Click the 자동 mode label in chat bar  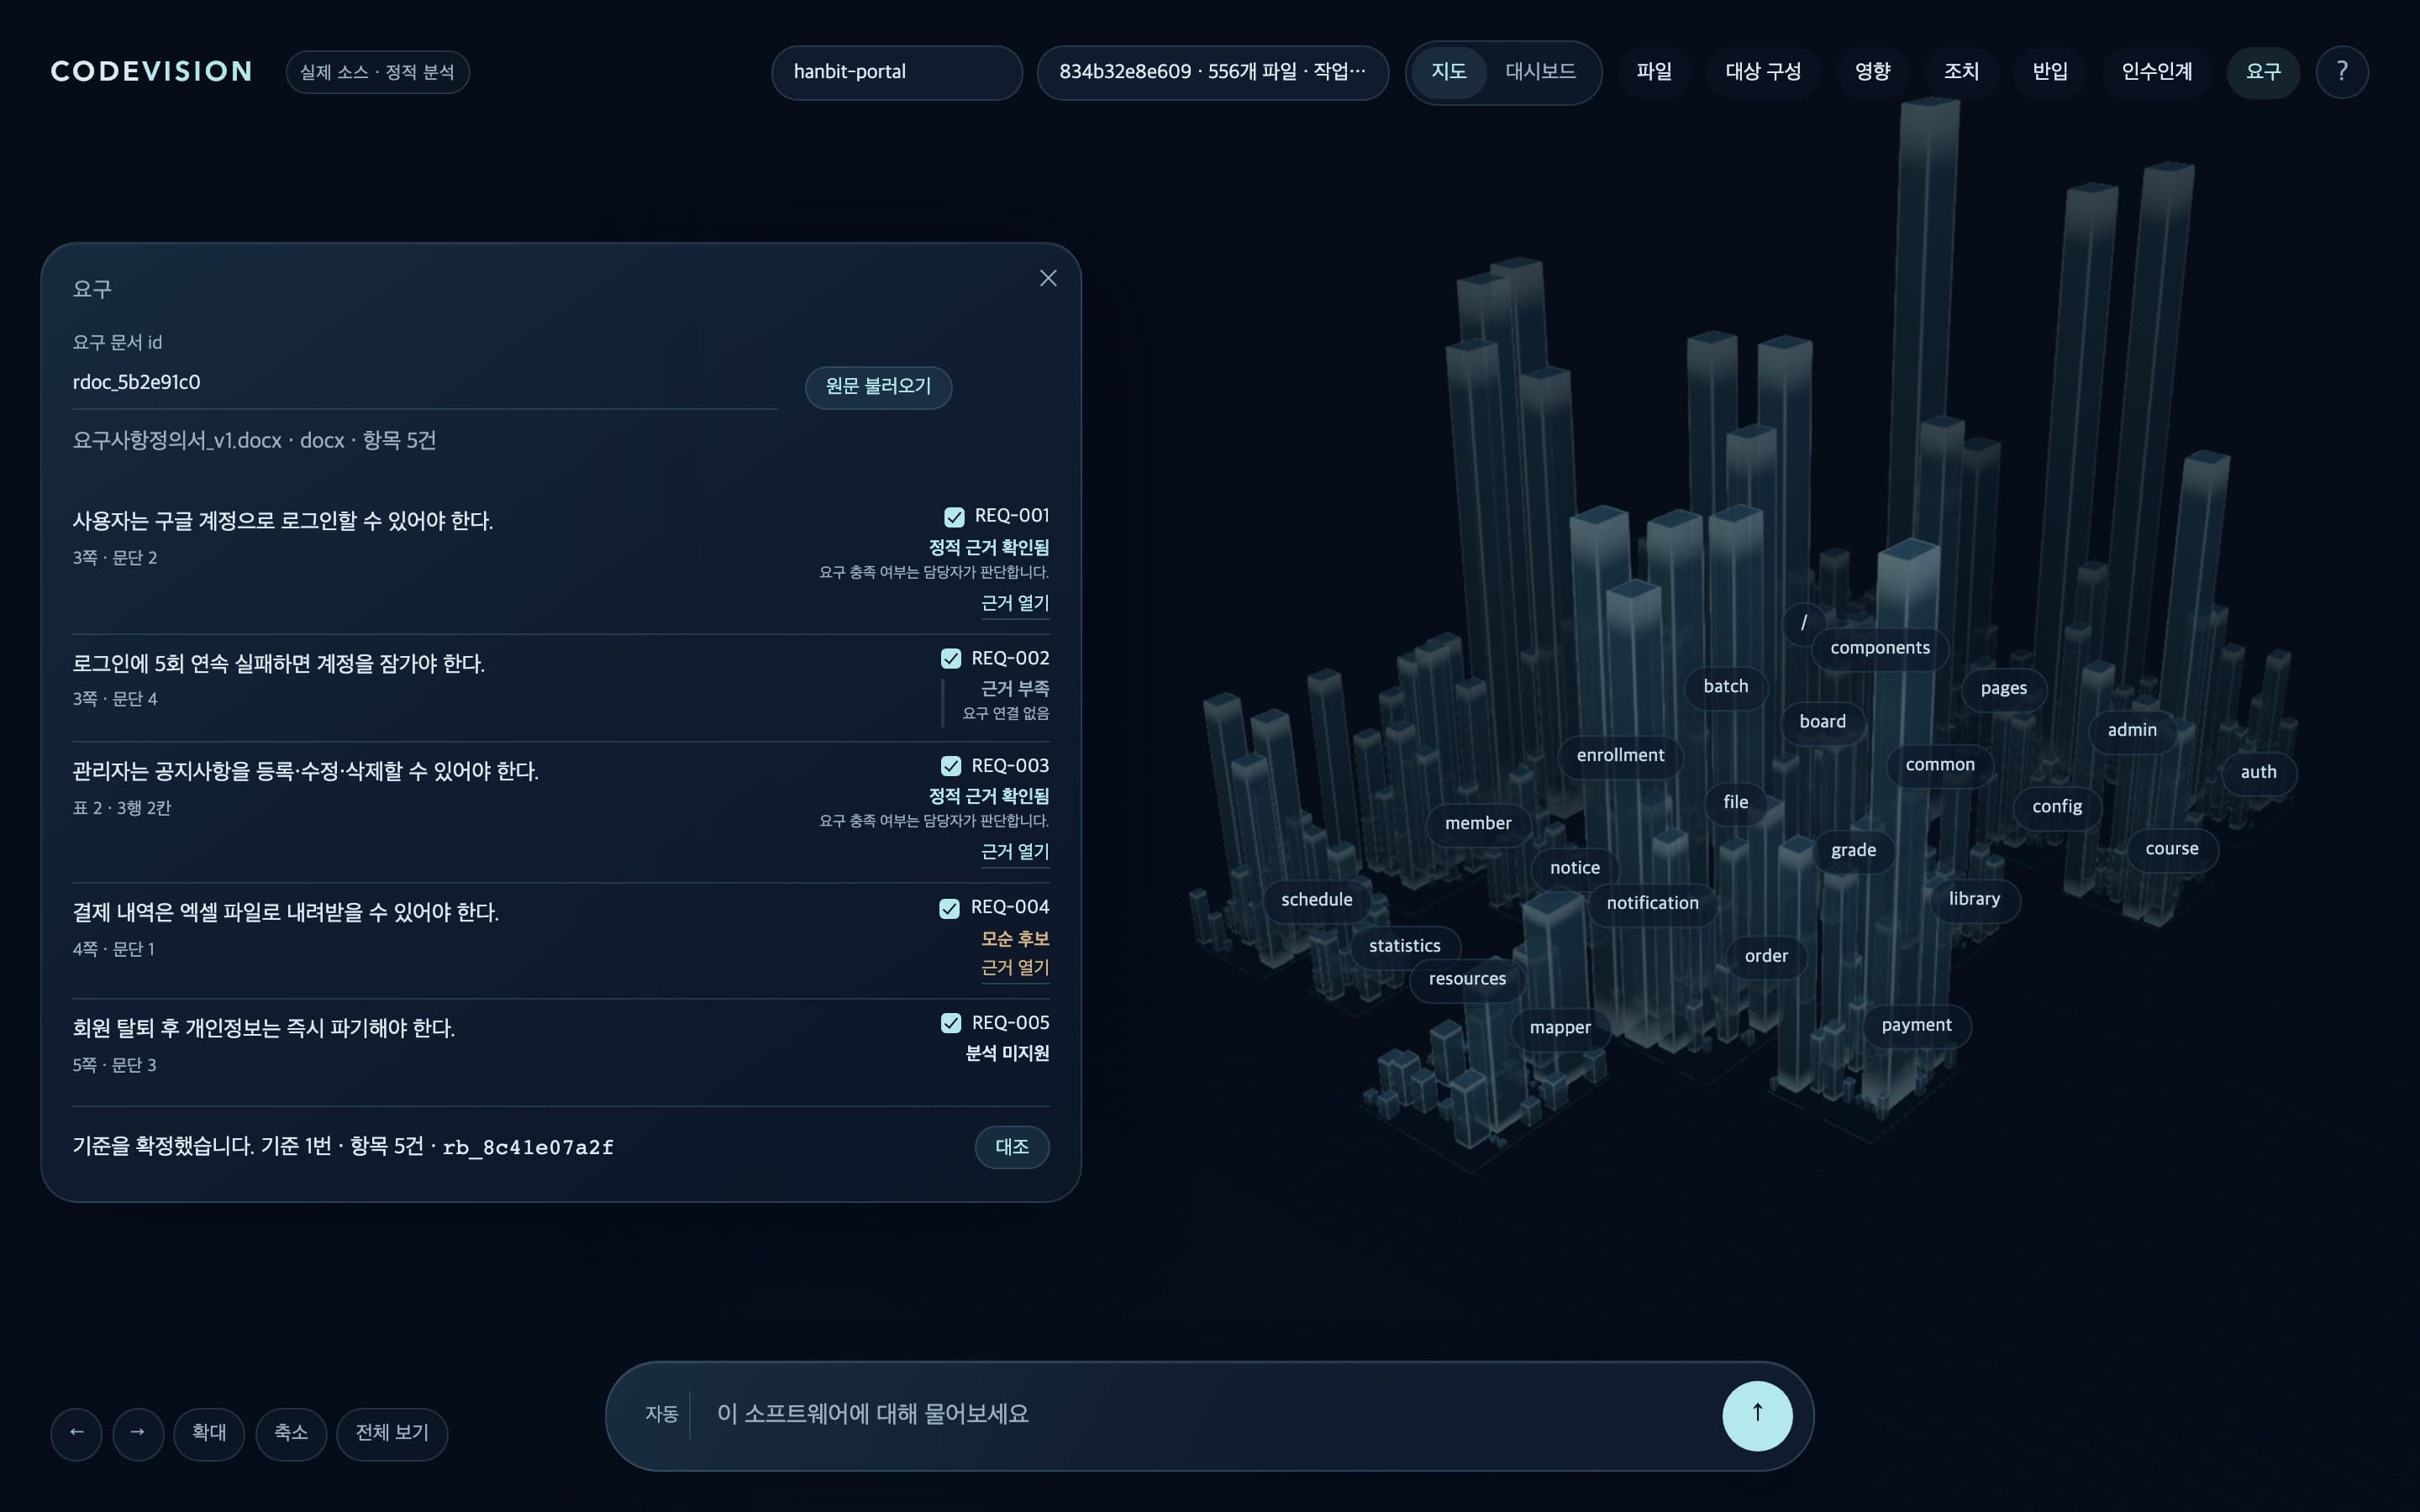pyautogui.click(x=661, y=1415)
